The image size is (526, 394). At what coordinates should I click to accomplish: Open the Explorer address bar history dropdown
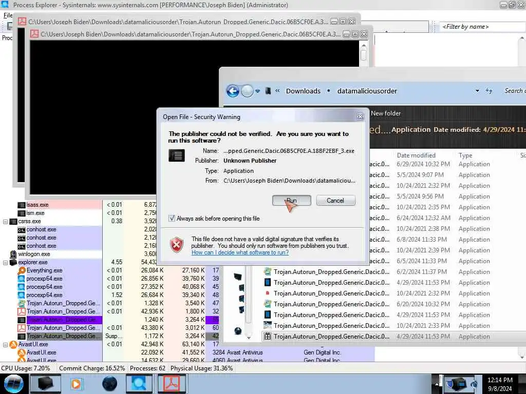[477, 91]
